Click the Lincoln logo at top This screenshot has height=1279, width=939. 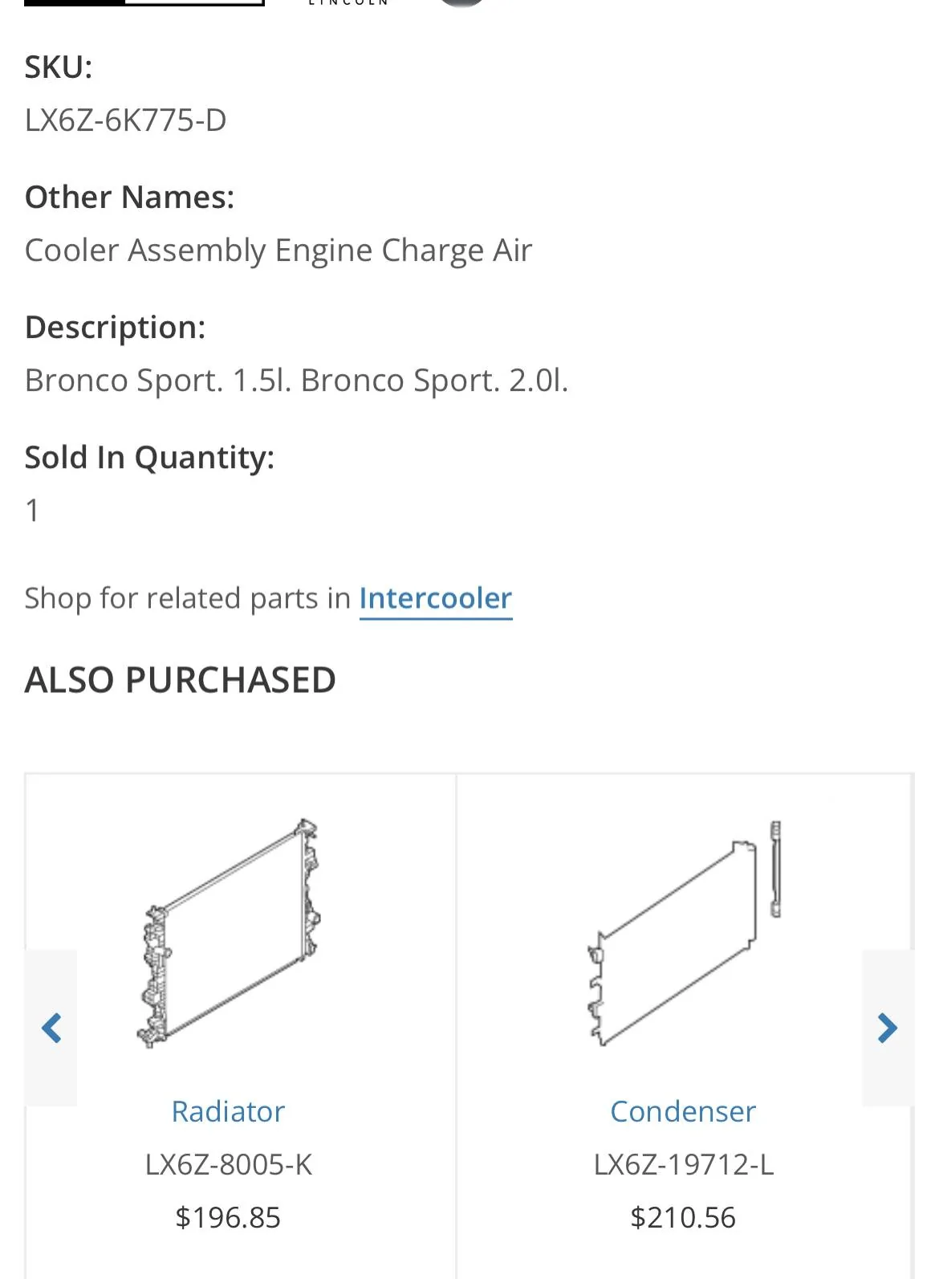(348, 3)
